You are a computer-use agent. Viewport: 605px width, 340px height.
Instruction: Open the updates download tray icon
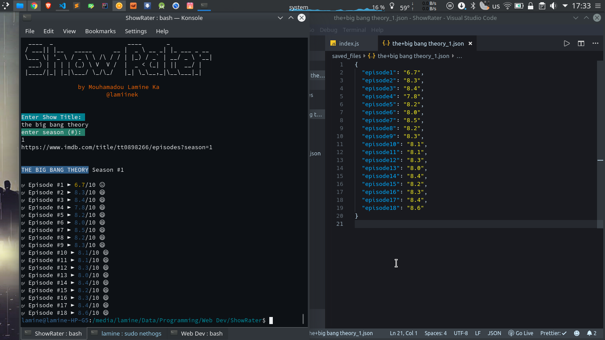click(462, 6)
